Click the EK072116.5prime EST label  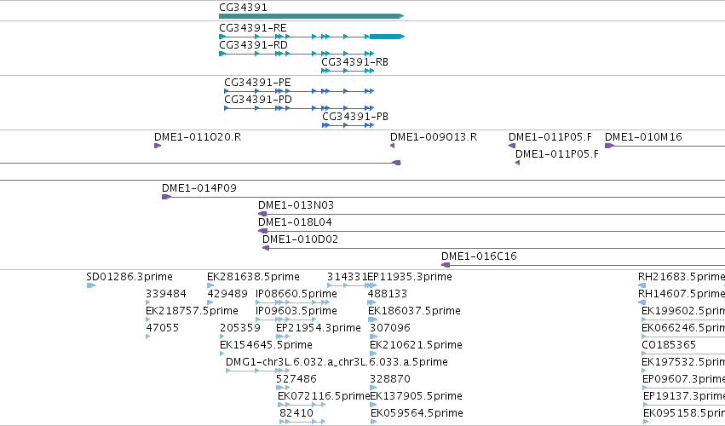click(x=324, y=397)
